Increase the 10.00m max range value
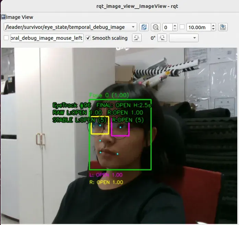 click(213, 25)
